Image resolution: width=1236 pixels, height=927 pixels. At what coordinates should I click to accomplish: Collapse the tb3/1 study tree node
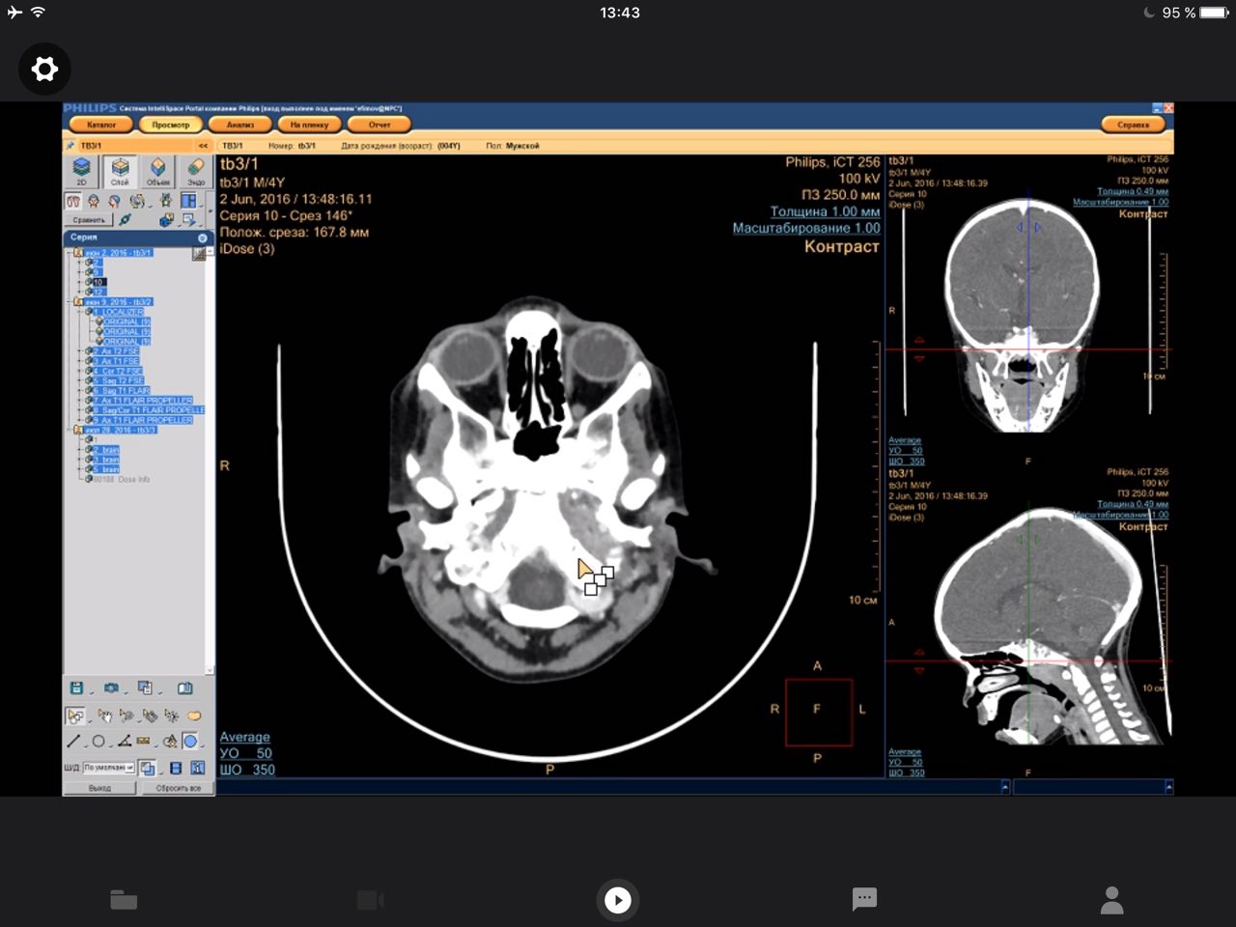point(69,253)
